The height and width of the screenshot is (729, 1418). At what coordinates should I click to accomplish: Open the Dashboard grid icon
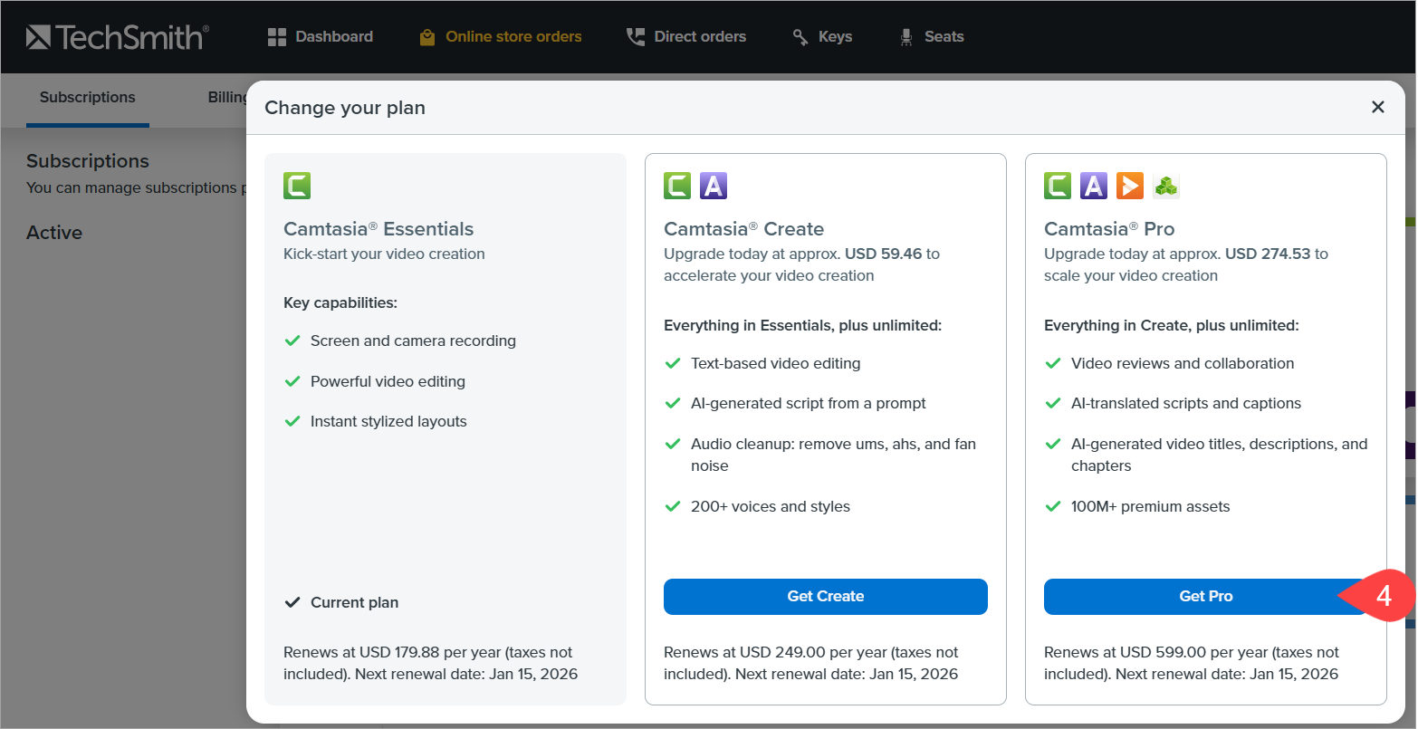276,37
